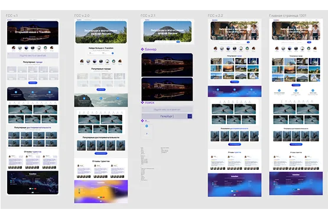Click first review card in ГСС v.2.2
Image resolution: width=328 pixels, height=219 pixels.
click(217, 163)
